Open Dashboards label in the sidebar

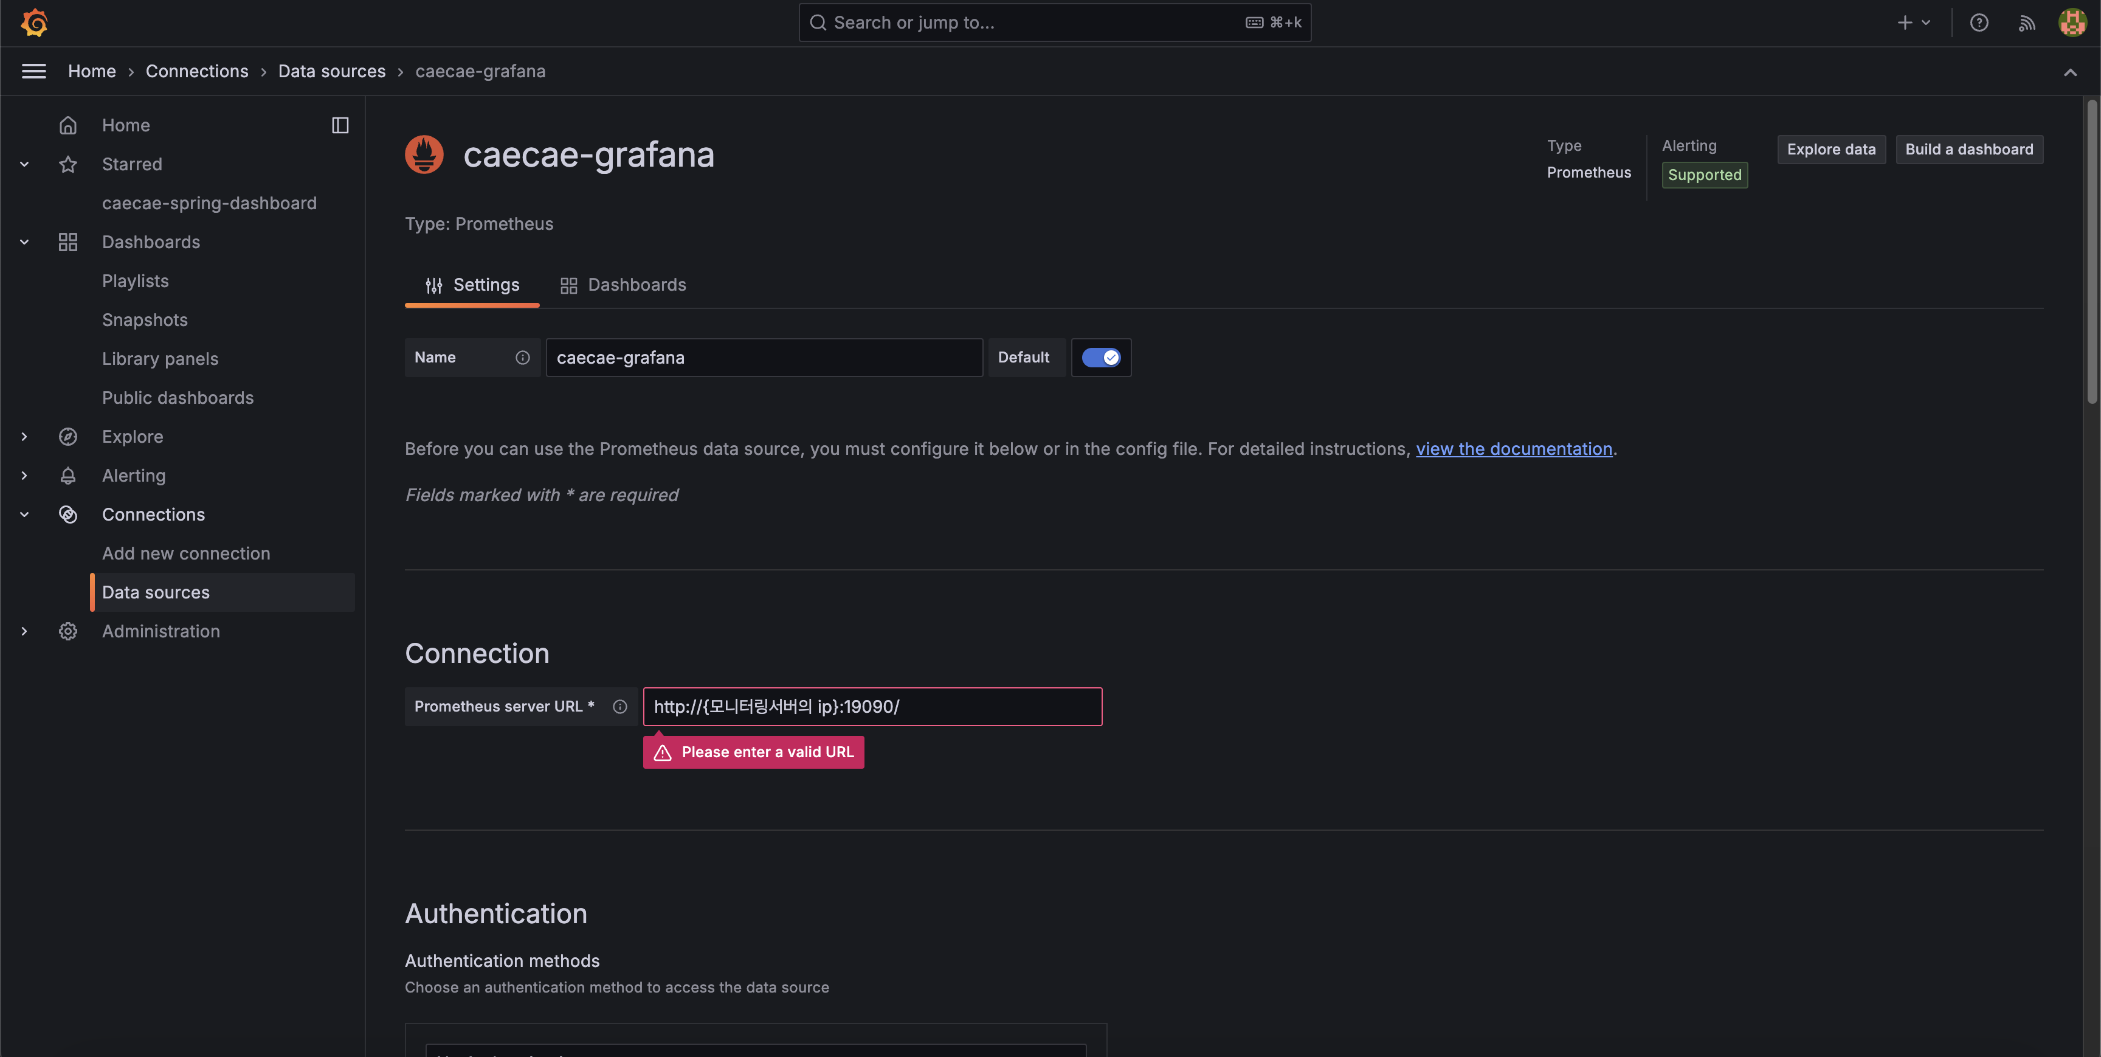point(151,241)
